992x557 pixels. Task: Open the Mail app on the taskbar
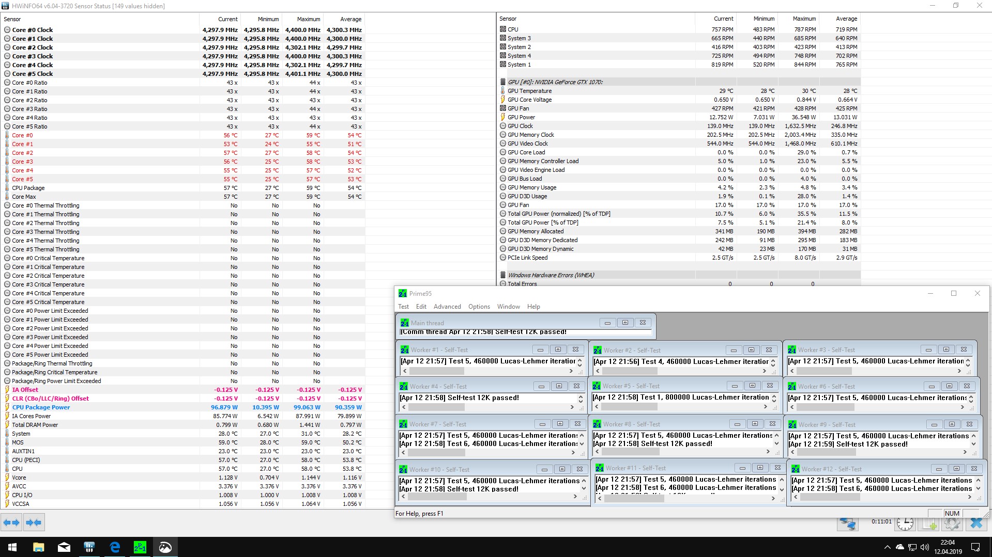64,547
